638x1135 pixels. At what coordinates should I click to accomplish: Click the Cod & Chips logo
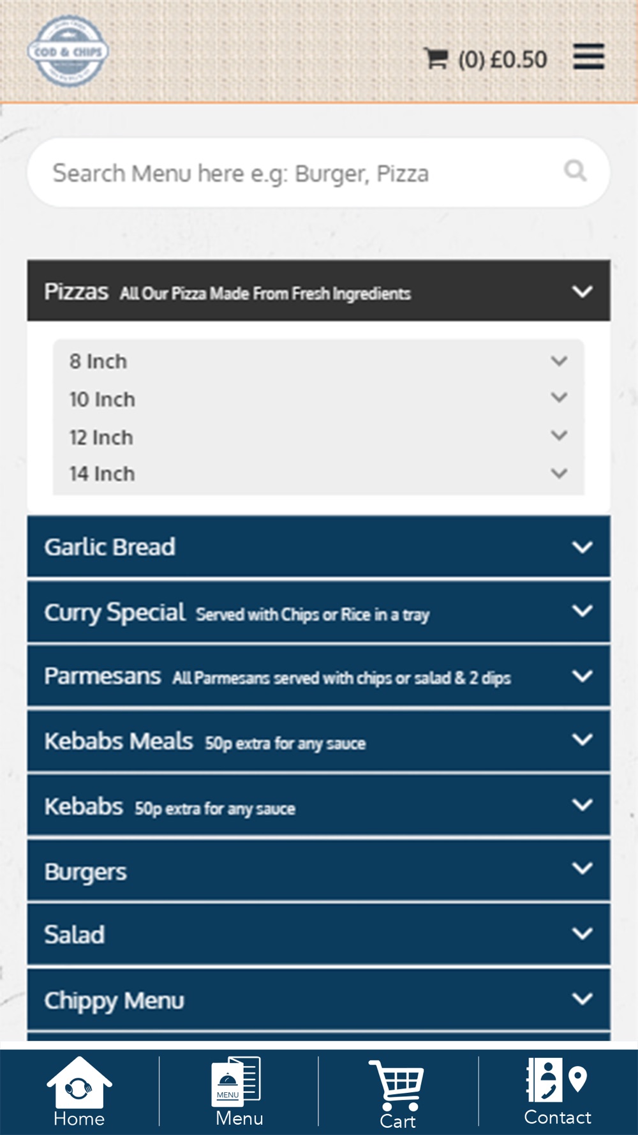tap(68, 52)
